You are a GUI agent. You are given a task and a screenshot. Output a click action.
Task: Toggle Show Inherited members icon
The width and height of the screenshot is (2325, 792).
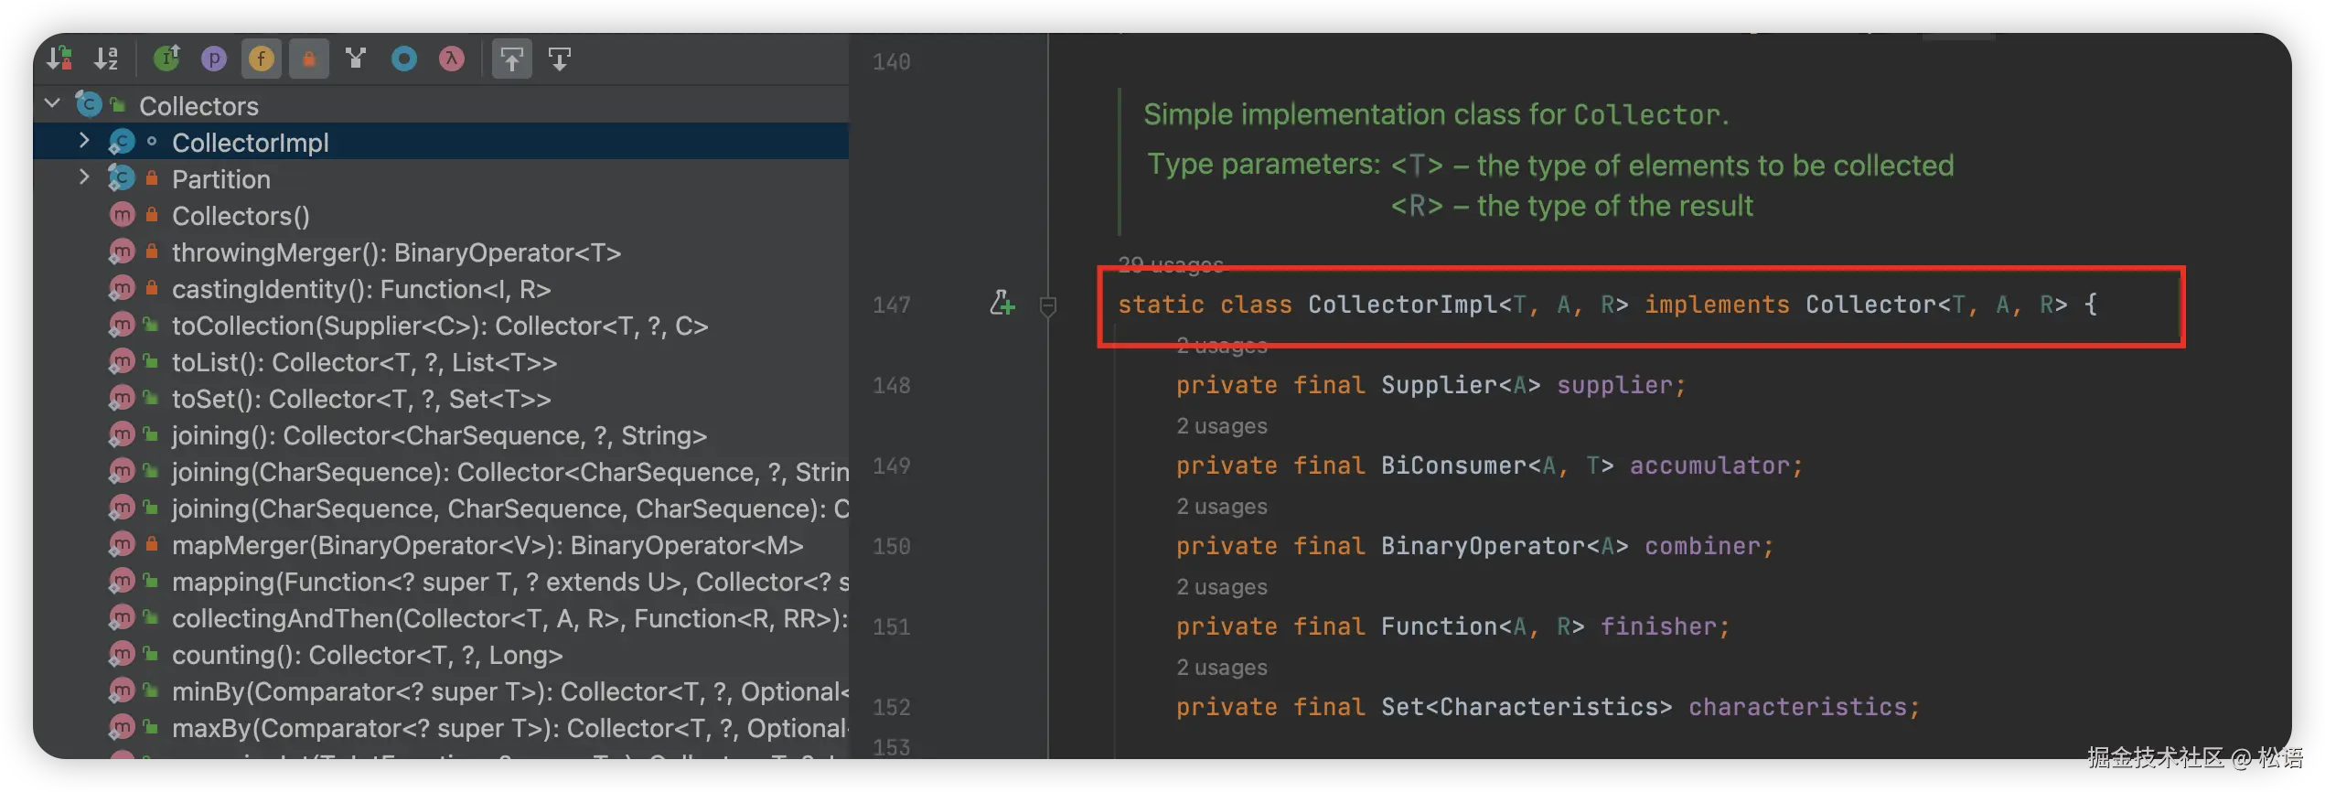pos(166,59)
